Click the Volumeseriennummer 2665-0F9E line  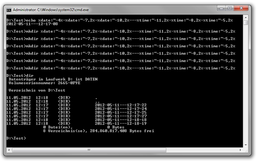click(44, 83)
